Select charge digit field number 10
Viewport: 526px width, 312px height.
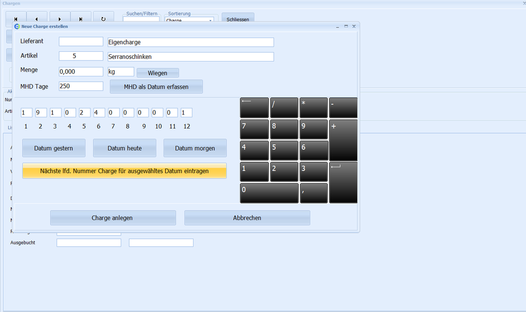(157, 112)
